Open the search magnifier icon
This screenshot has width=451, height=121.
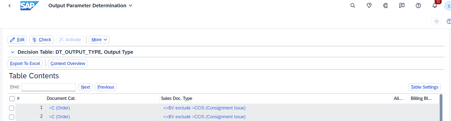click(353, 6)
